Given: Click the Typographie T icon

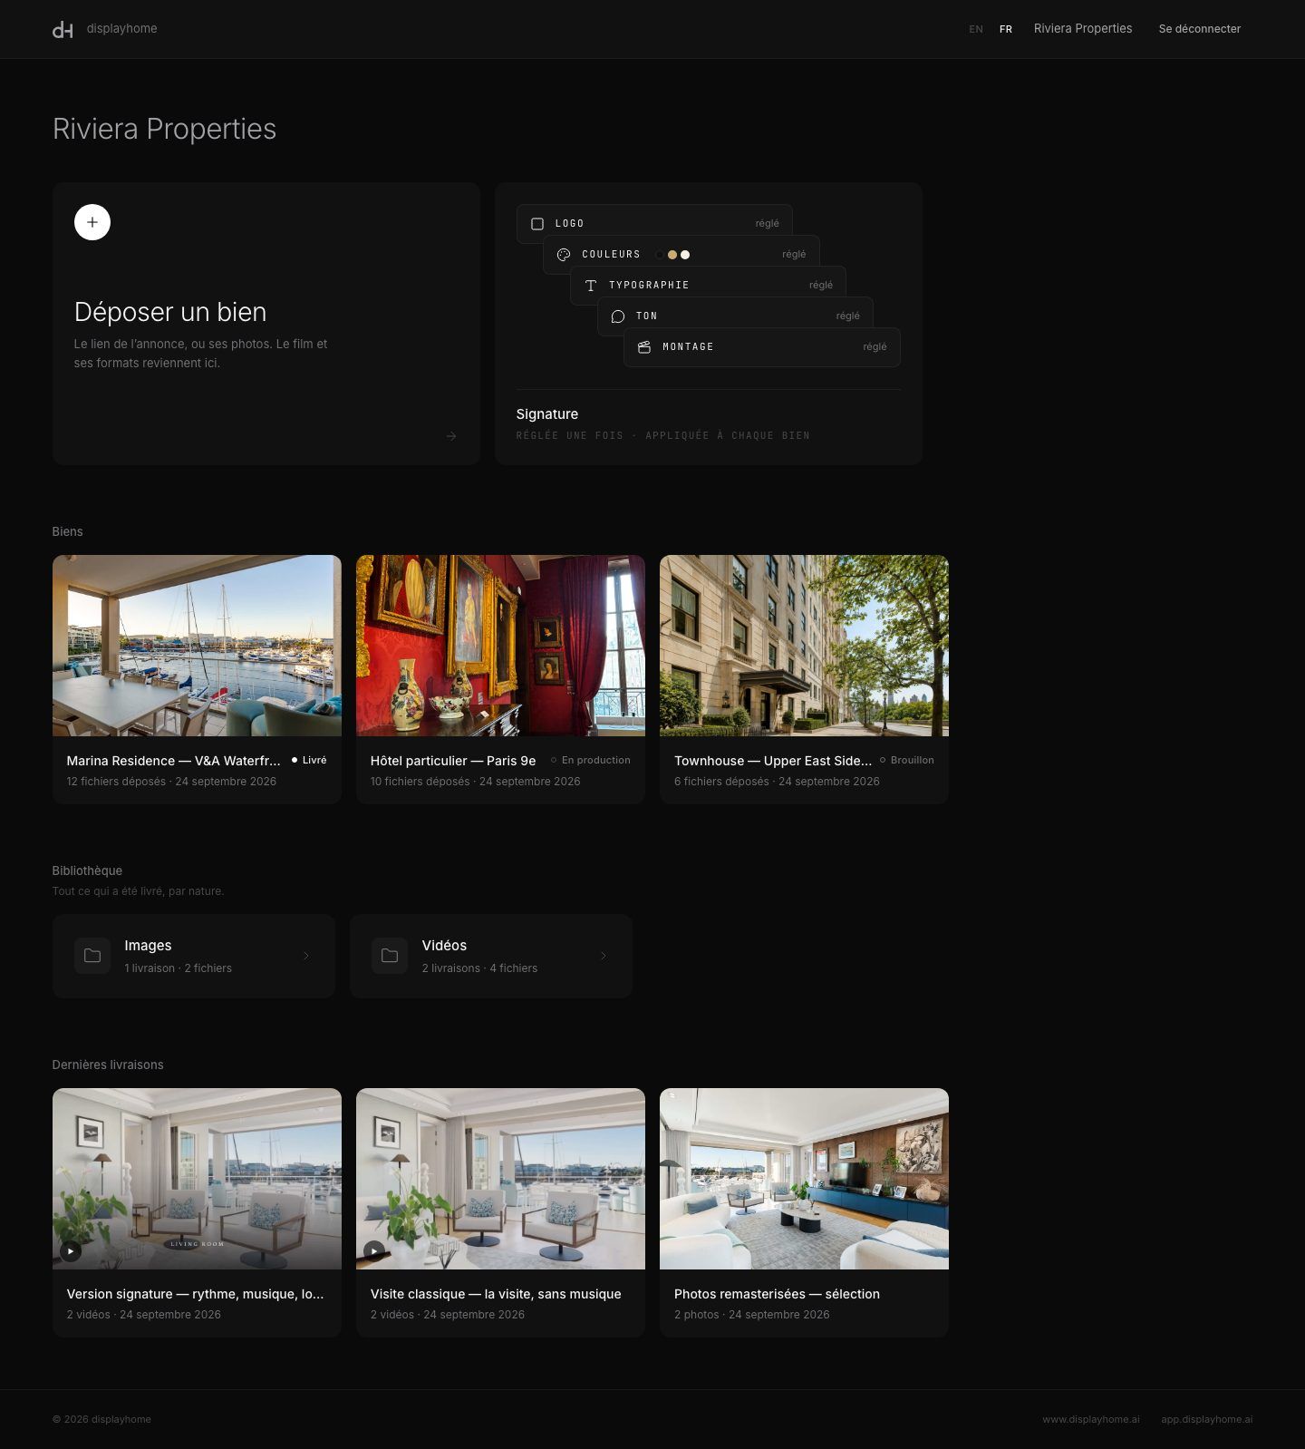Looking at the screenshot, I should coord(591,286).
